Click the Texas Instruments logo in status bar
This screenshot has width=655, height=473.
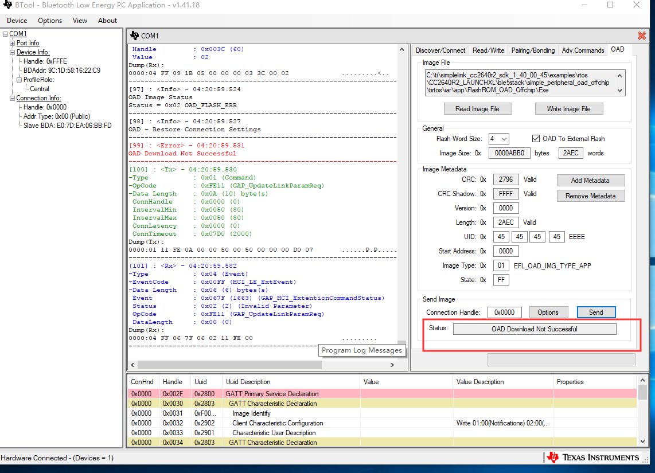(x=593, y=458)
